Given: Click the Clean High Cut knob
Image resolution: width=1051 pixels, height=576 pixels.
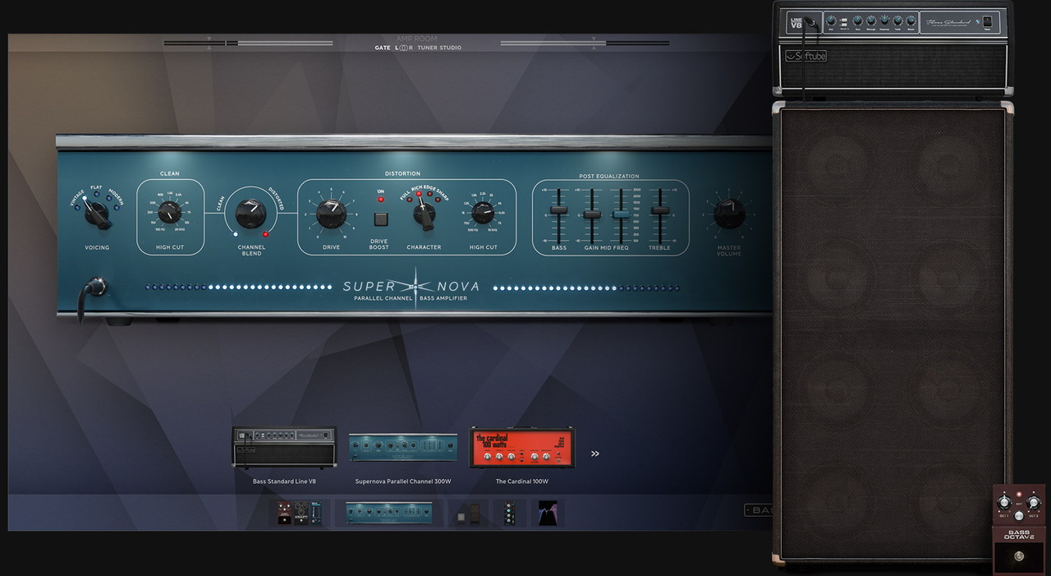Looking at the screenshot, I should click(169, 214).
